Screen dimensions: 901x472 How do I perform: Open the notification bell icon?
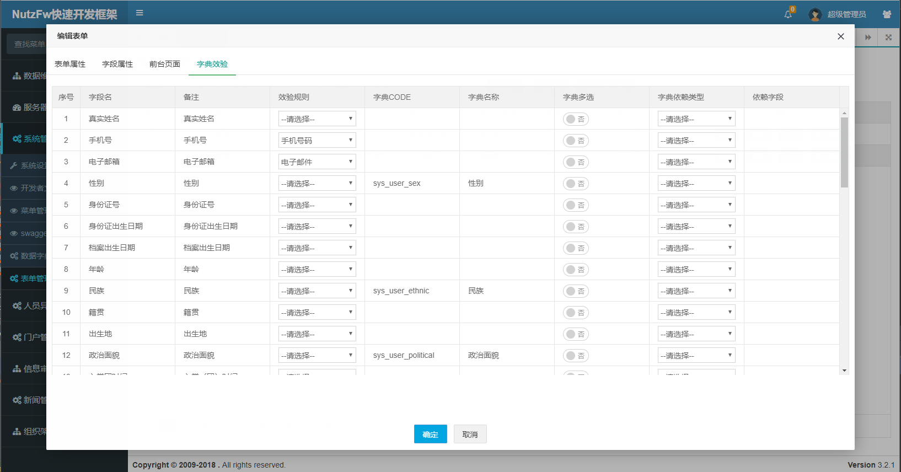(x=788, y=14)
